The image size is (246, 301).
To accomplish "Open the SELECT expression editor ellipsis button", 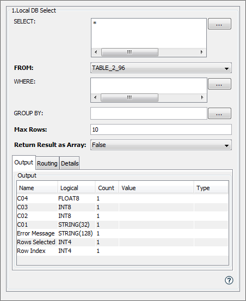I will tap(219, 24).
